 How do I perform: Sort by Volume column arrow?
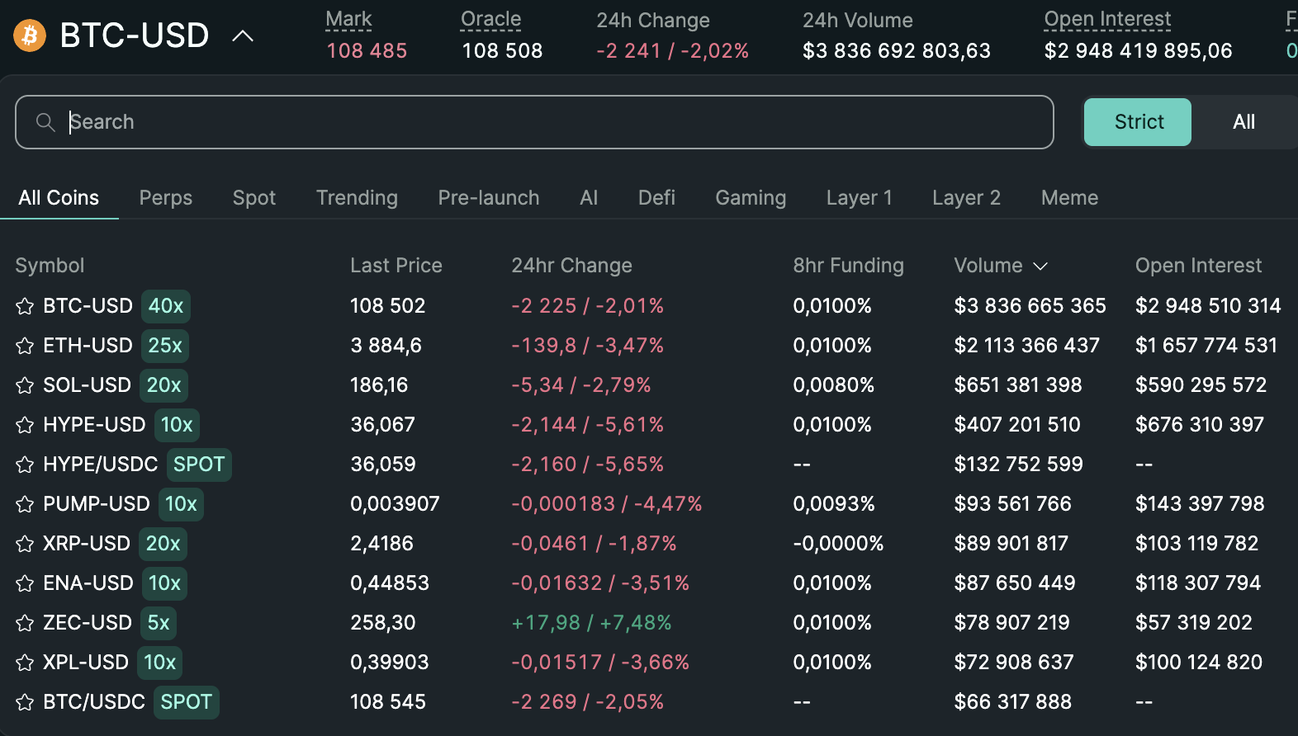tap(1040, 266)
